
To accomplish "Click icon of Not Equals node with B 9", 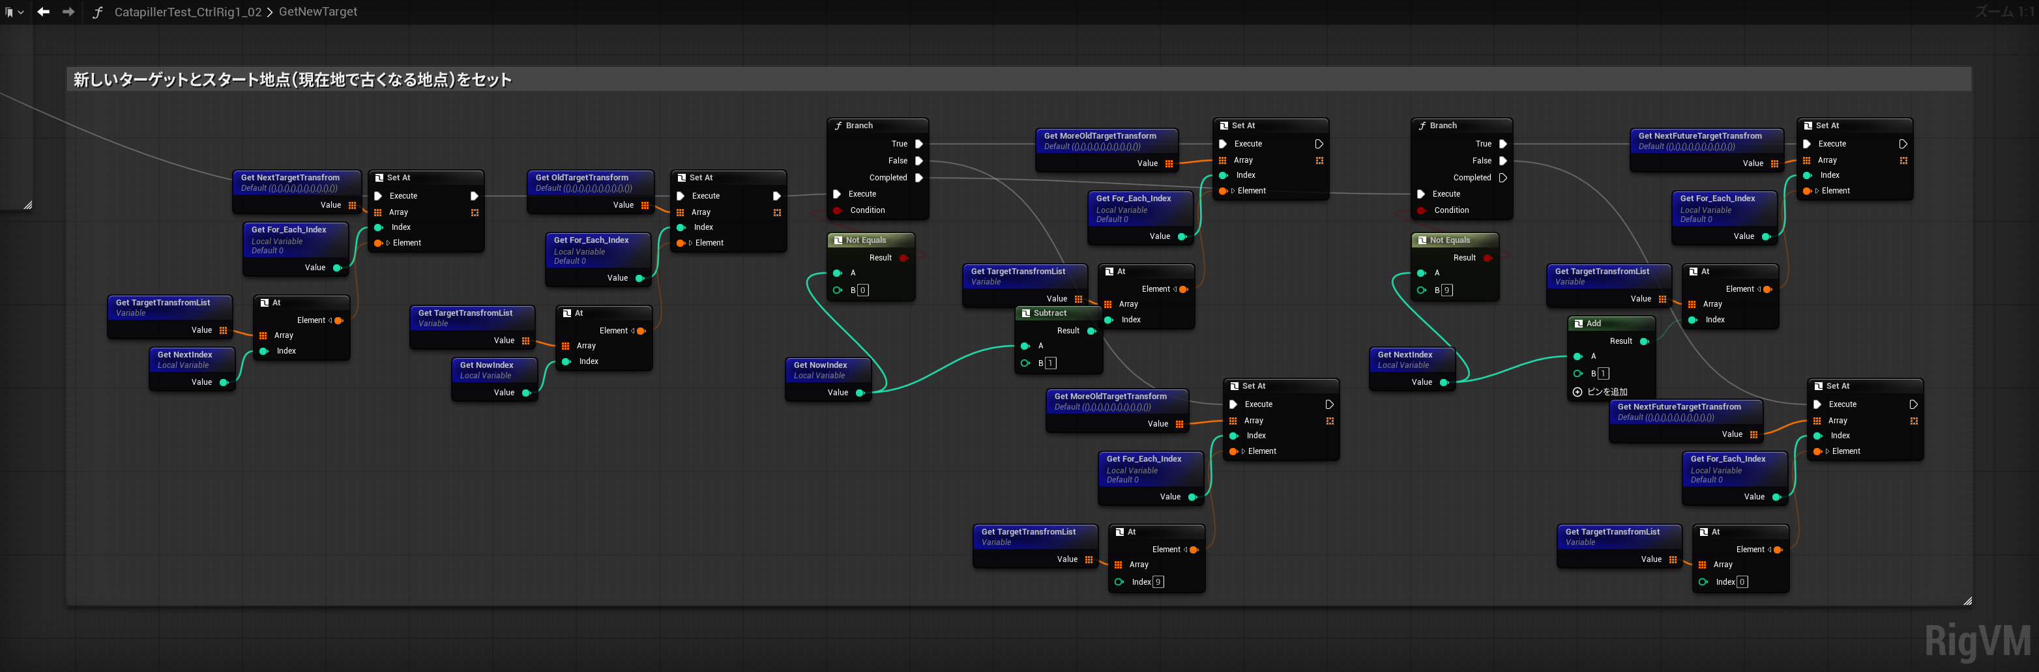I will tap(1422, 240).
